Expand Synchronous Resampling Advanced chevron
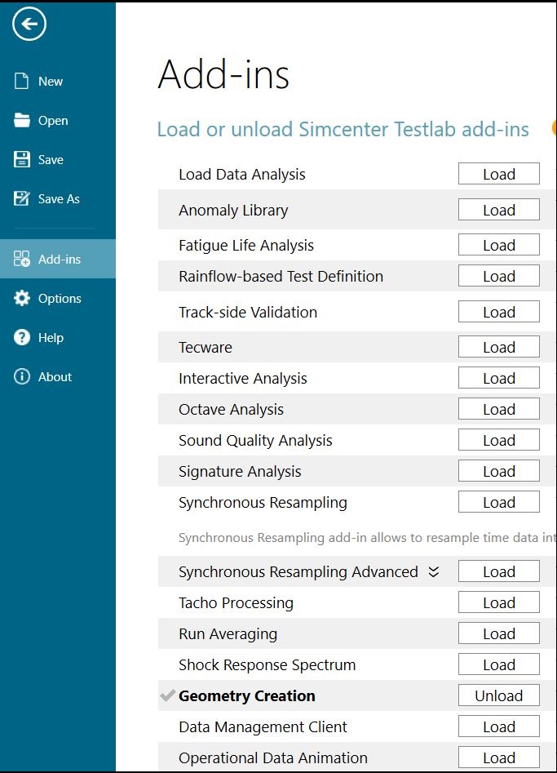This screenshot has width=557, height=773. [x=434, y=572]
